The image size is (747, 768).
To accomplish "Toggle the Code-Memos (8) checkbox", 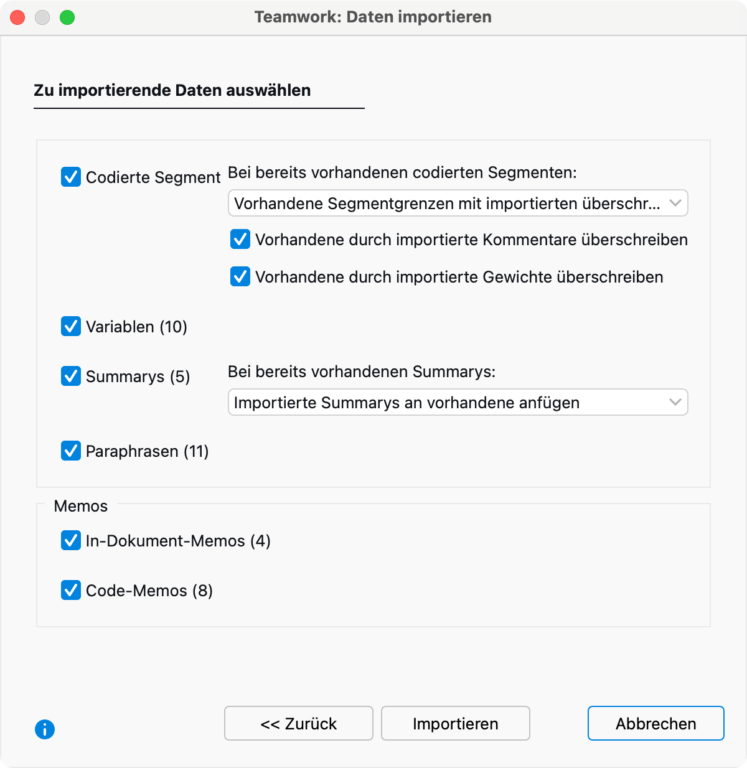I will 71,590.
